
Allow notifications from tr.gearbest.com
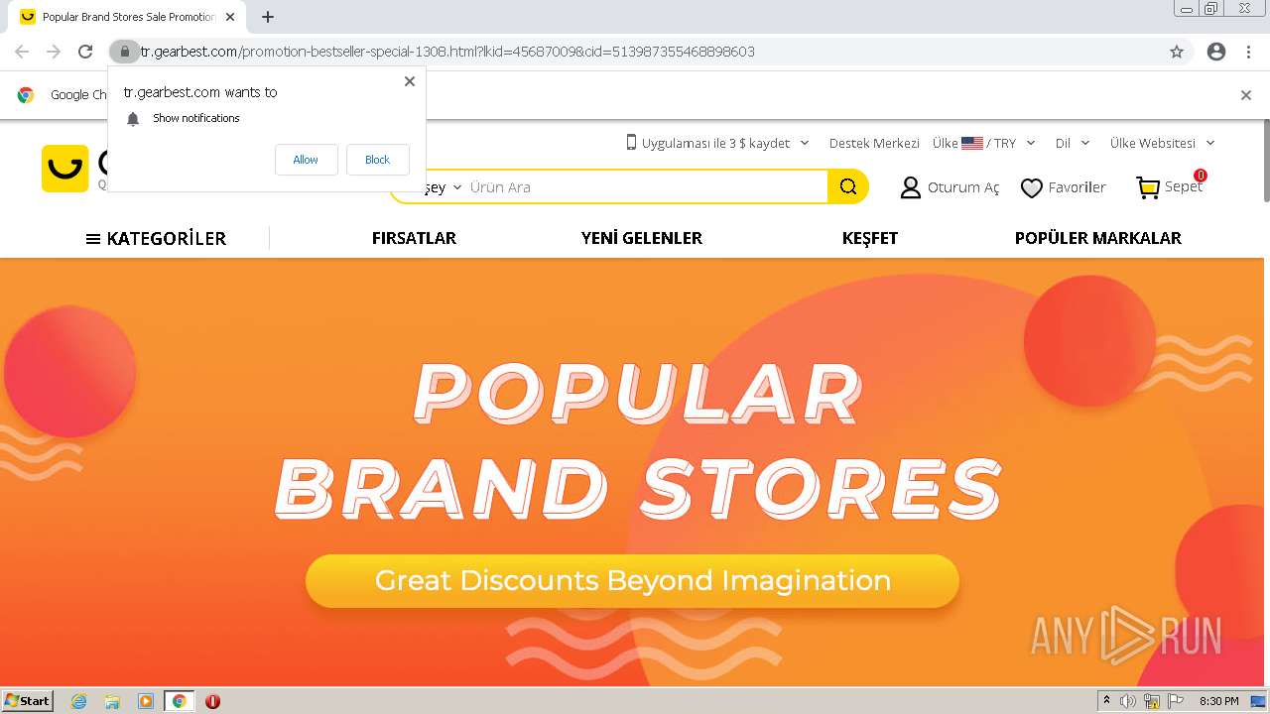pos(306,160)
